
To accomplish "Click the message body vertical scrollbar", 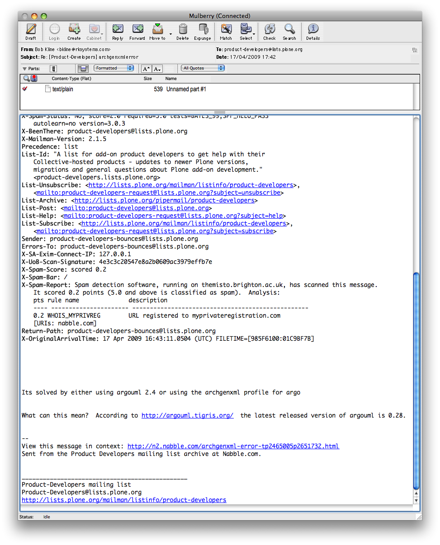I will [416, 380].
